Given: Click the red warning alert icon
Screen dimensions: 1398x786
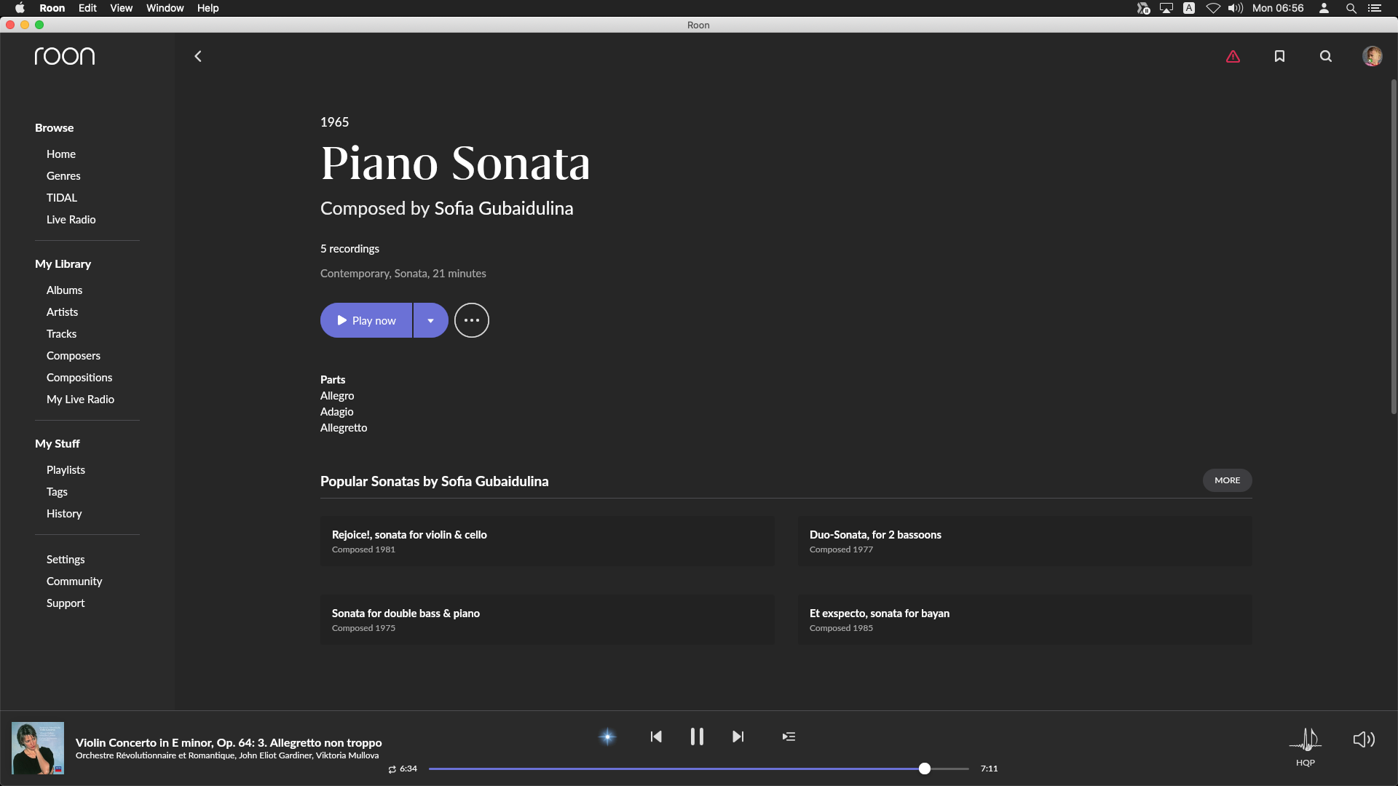Looking at the screenshot, I should (1233, 57).
